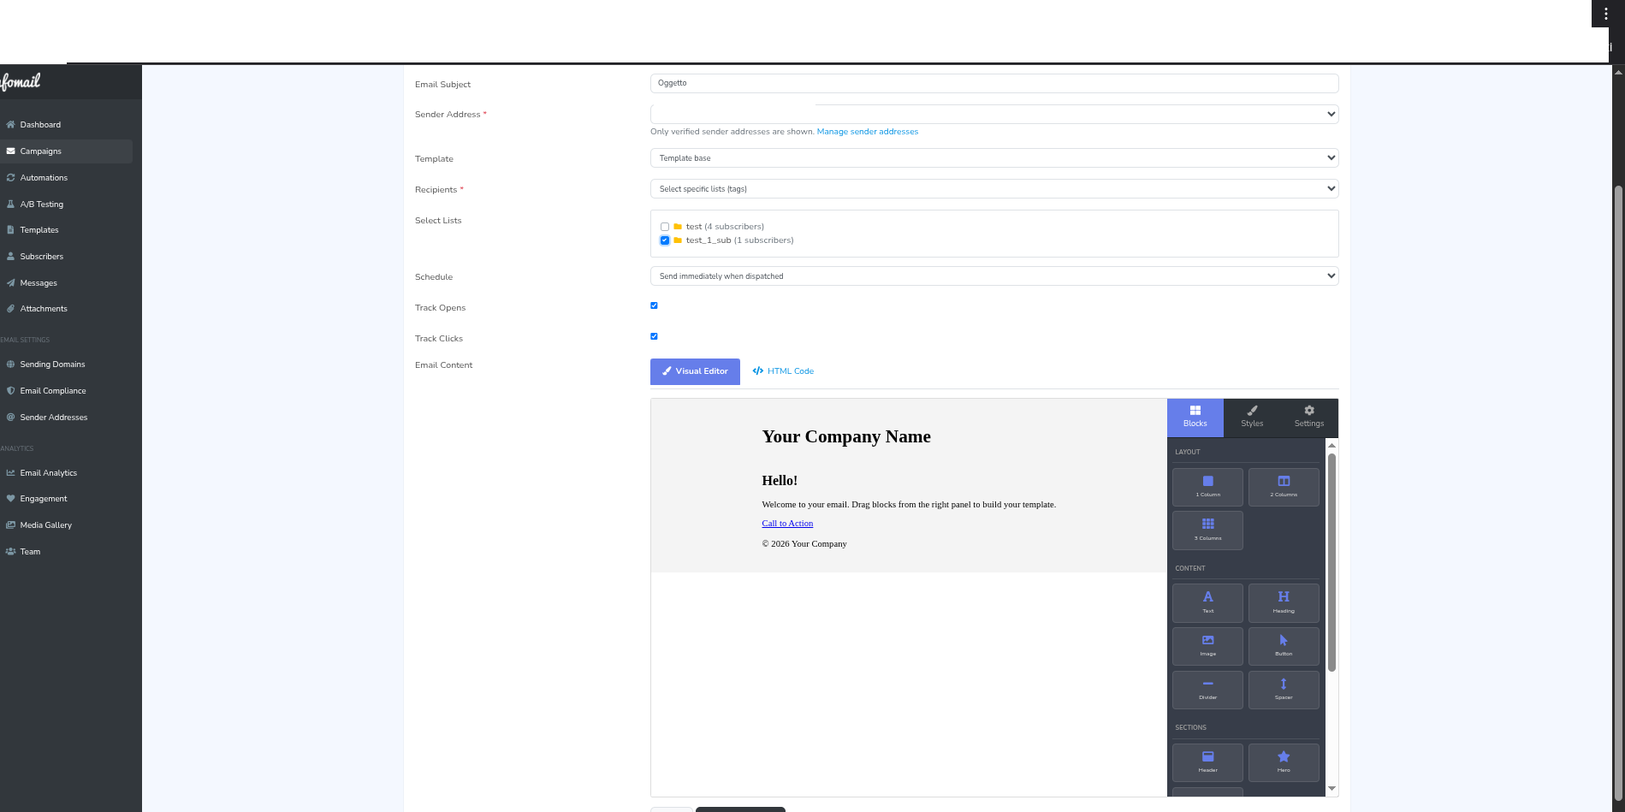Viewport: 1625px width, 812px height.
Task: Open Manage sender addresses link
Action: point(867,132)
